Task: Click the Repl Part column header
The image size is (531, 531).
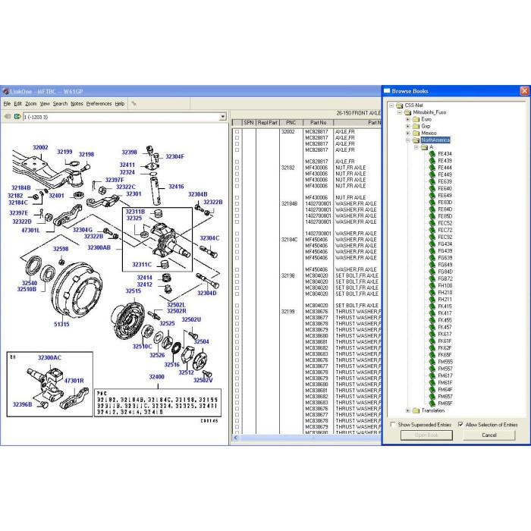Action: coord(268,123)
